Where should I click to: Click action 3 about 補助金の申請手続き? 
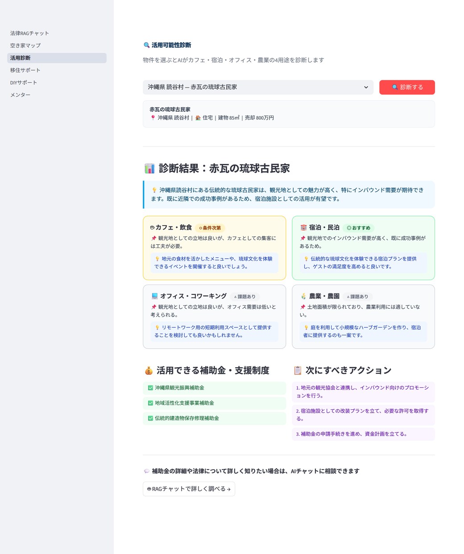tap(363, 434)
